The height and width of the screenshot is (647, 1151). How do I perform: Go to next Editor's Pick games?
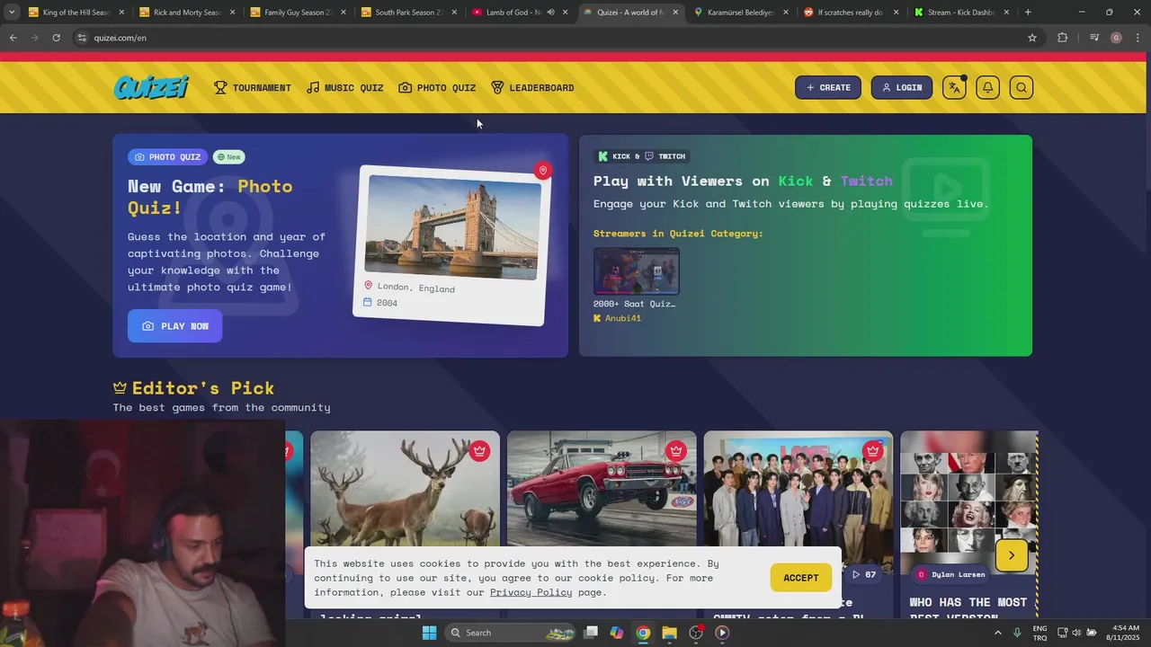tap(1012, 555)
